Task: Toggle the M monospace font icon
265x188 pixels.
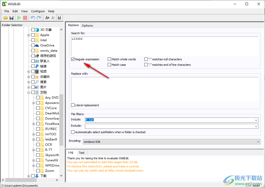Action: pos(59,18)
